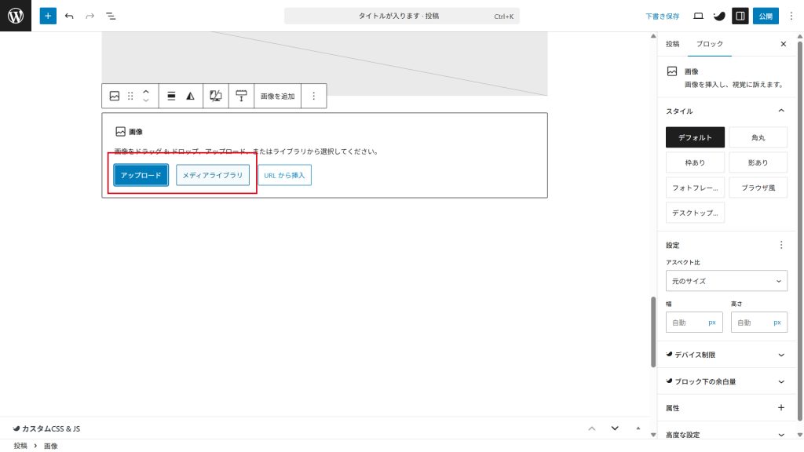
Task: Switch to the 投稿 tab
Action: (673, 44)
